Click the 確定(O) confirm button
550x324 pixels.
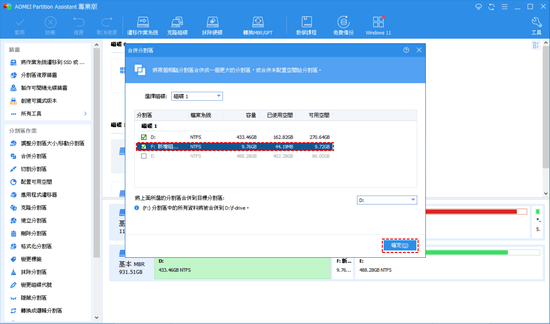tap(400, 246)
